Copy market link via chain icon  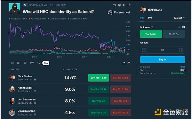click(x=129, y=5)
